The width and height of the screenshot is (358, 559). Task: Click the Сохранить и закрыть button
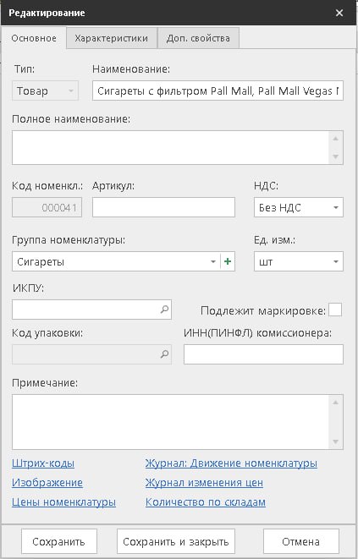(176, 541)
